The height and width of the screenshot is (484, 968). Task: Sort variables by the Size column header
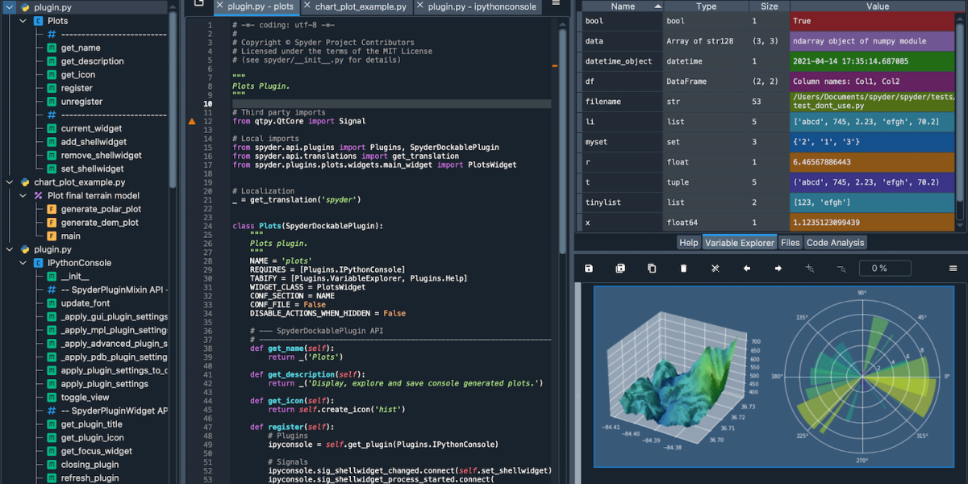point(769,6)
